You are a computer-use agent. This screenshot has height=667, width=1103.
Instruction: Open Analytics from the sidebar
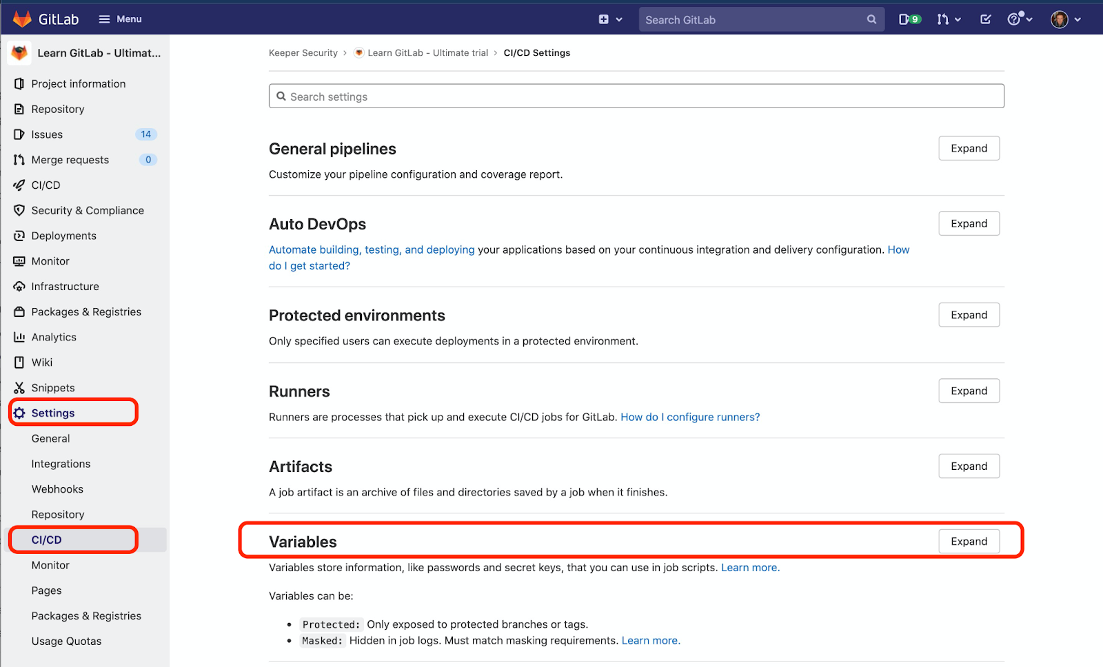[x=54, y=337]
